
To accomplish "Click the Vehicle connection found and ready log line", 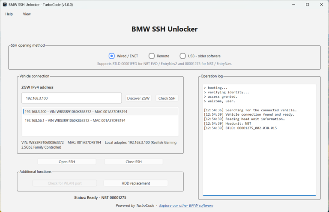I will pyautogui.click(x=249, y=114).
